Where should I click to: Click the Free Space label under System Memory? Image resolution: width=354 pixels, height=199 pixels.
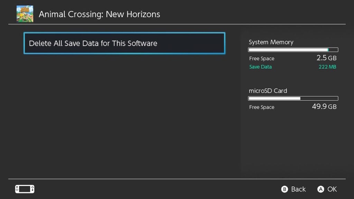tap(261, 59)
